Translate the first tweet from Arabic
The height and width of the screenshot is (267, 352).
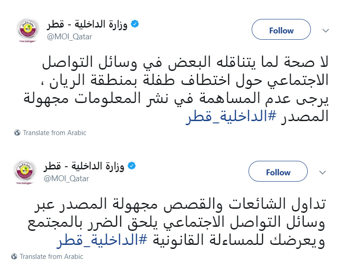point(54,133)
